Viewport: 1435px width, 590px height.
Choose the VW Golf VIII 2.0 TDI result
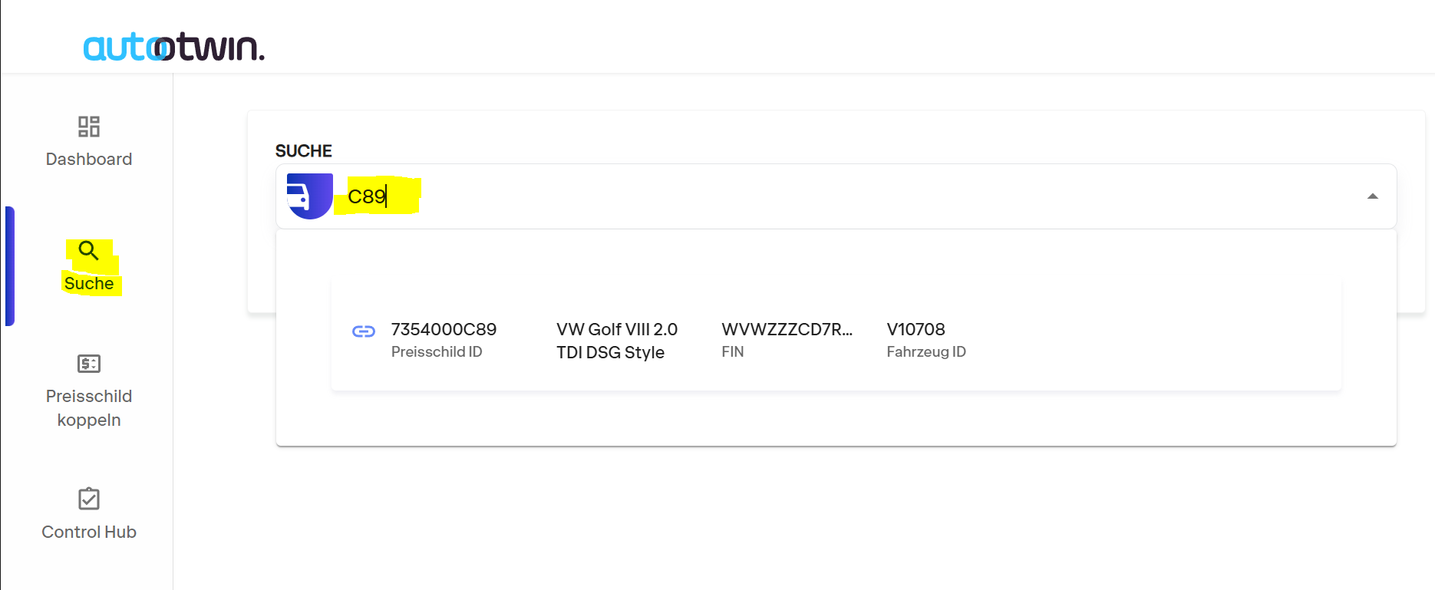pos(617,341)
